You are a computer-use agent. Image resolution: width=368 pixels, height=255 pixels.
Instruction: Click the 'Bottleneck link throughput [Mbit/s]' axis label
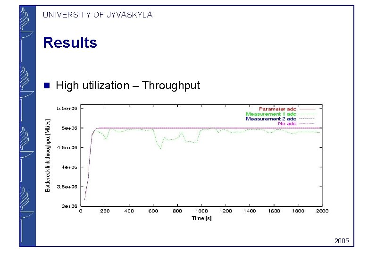pyautogui.click(x=48, y=155)
